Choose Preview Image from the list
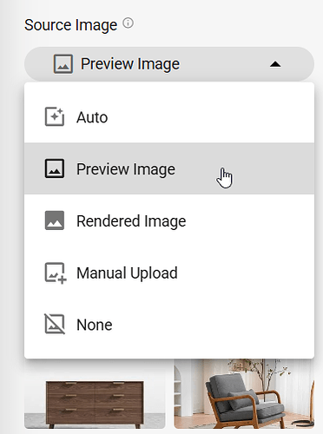323x434 pixels. point(169,168)
